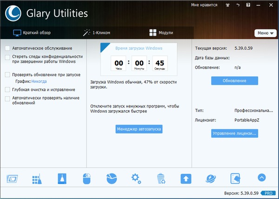Expand the bottom toolbar with the up chevron
Image resolution: width=279 pixels, height=199 pixels.
(261, 178)
